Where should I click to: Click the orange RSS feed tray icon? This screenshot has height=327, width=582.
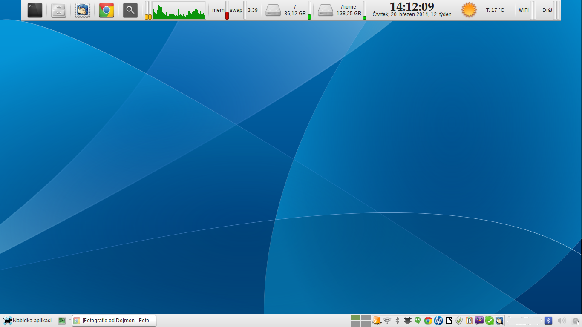coord(377,321)
